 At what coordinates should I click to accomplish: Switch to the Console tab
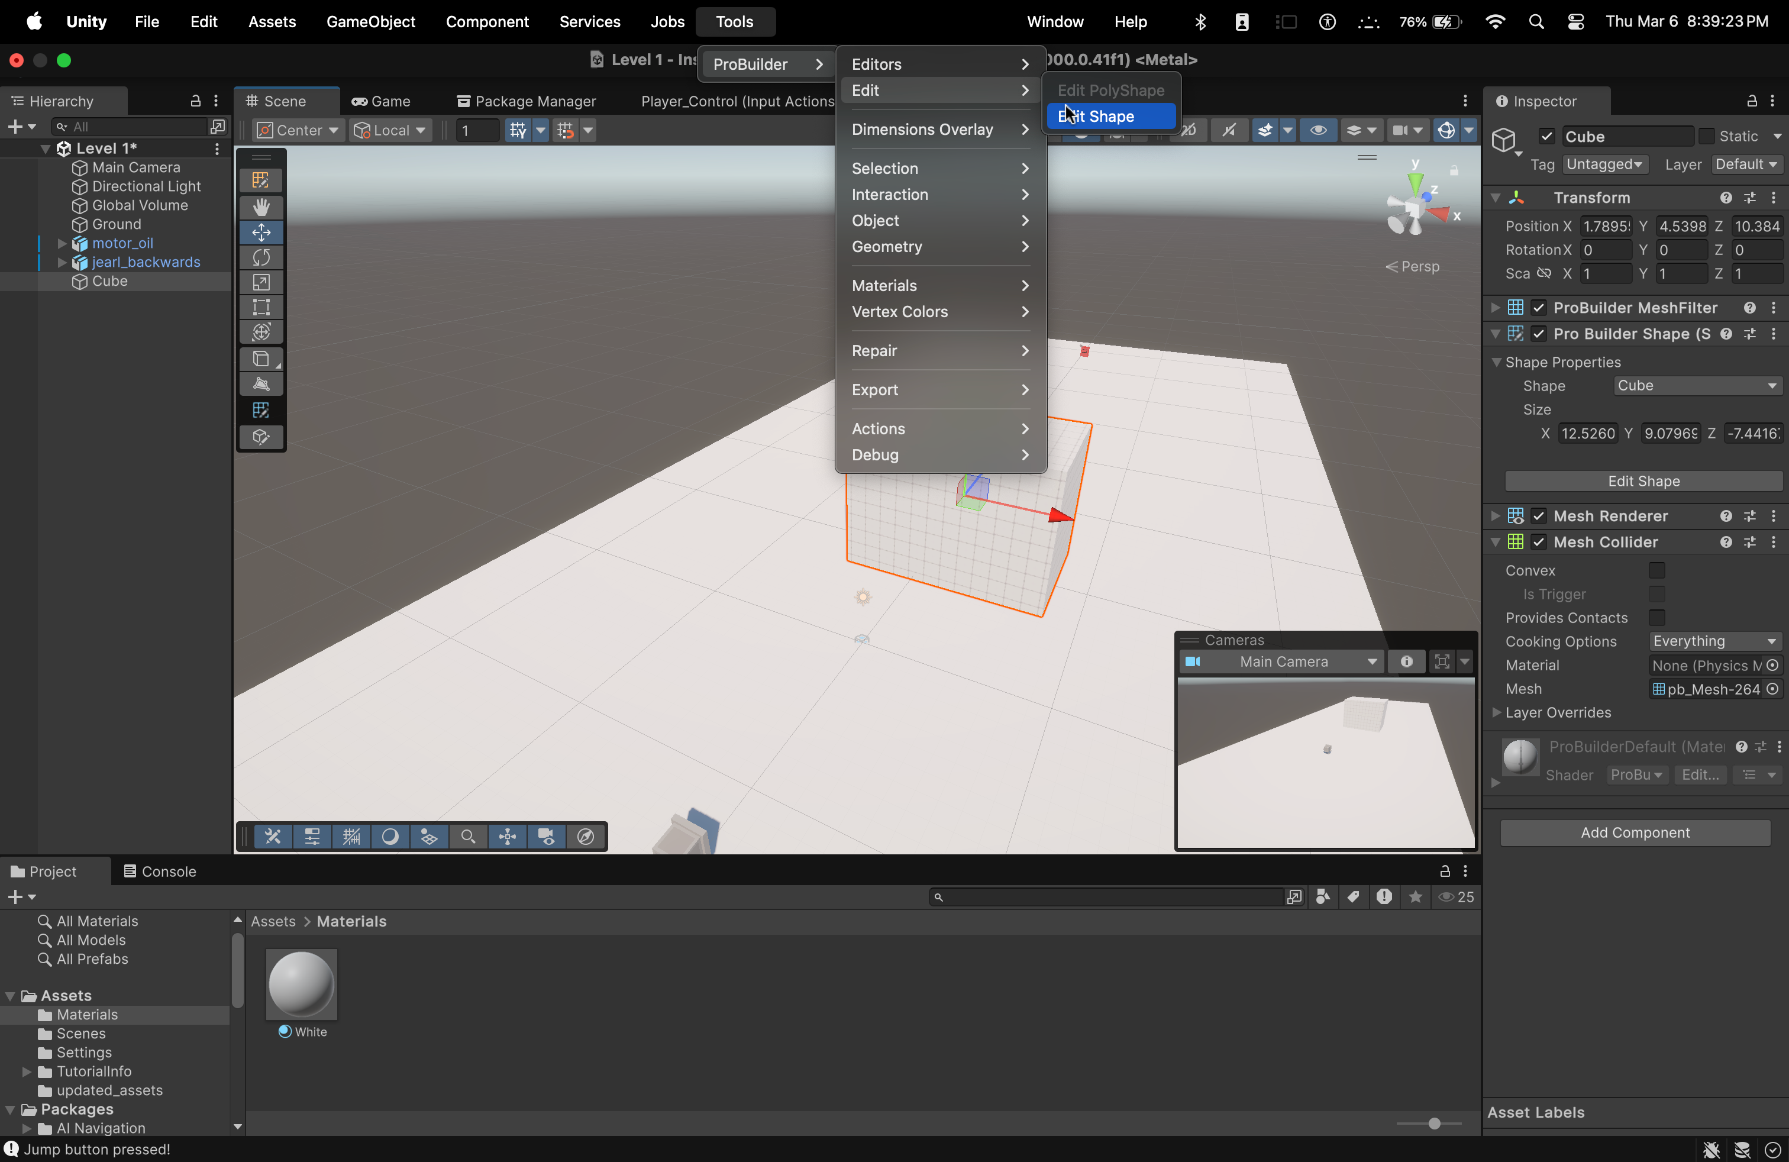click(x=159, y=871)
